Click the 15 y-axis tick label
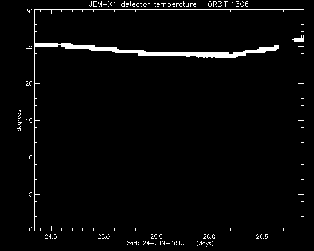The image size is (314, 251). (29, 121)
